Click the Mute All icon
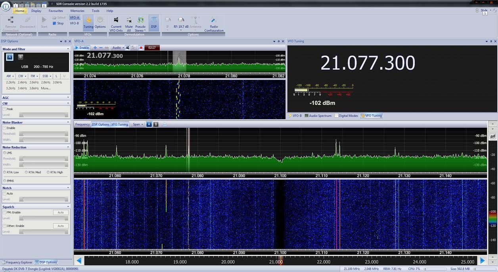This screenshot has height=272, width=498. (129, 20)
